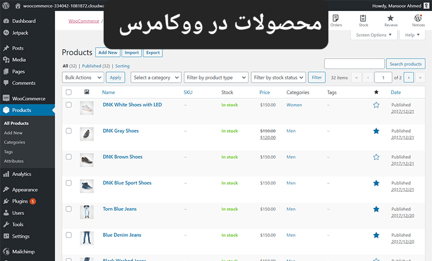Open Attributes under Products submenu
Viewport: 432px width, 261px height.
[x=14, y=161]
